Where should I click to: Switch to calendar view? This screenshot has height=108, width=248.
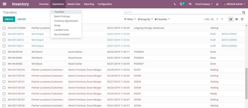point(242,19)
